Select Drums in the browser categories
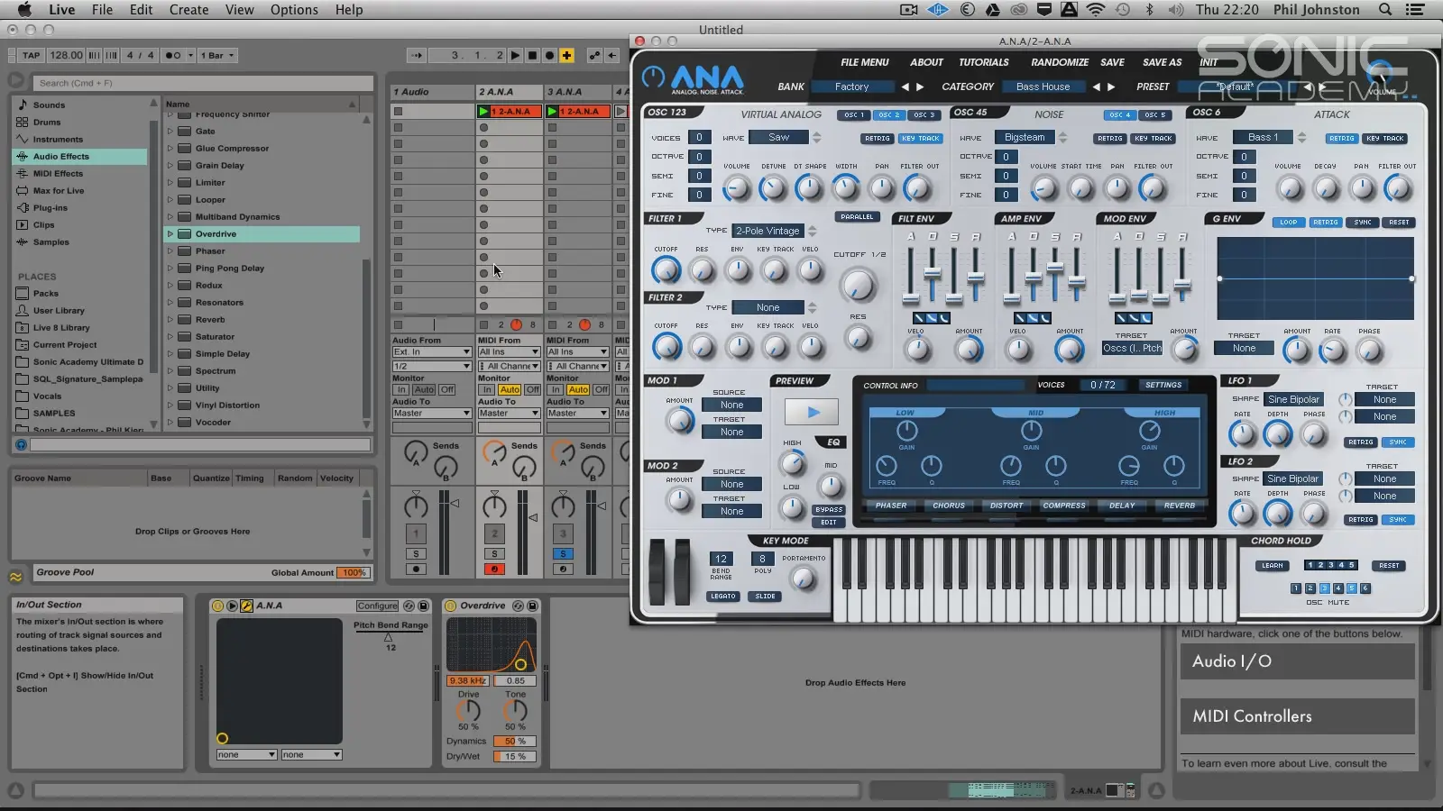This screenshot has height=811, width=1443. pos(47,122)
